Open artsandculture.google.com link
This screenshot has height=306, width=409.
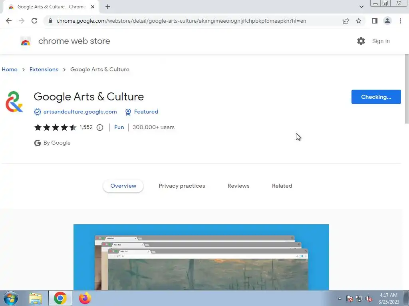[x=80, y=112]
